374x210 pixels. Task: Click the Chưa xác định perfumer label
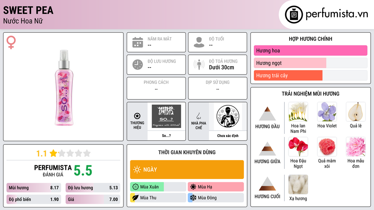tap(228, 136)
